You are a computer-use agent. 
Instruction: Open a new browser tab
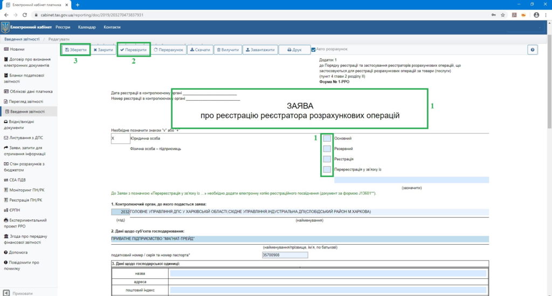[78, 5]
